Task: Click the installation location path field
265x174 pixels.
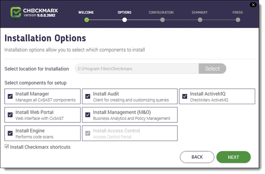Action: (x=137, y=69)
